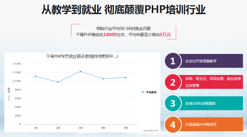Click the orange number 4 circle
The width and height of the screenshot is (247, 137).
point(173,125)
